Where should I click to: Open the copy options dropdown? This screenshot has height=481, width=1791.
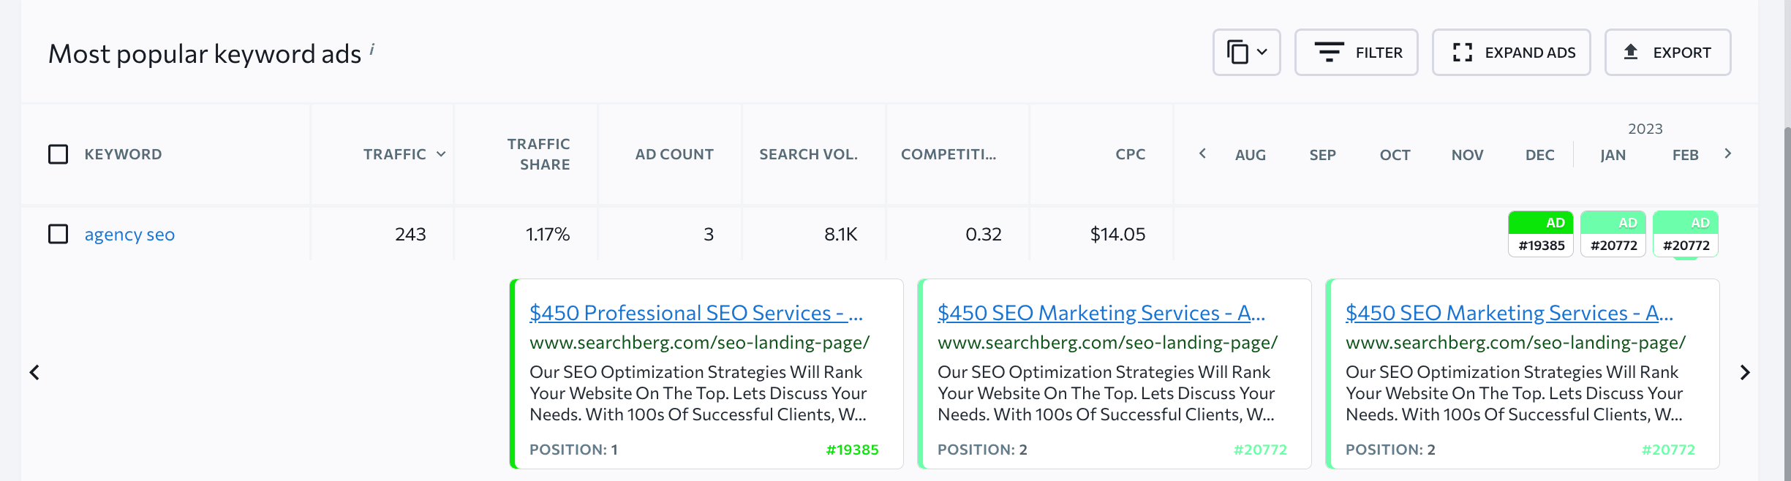tap(1246, 53)
